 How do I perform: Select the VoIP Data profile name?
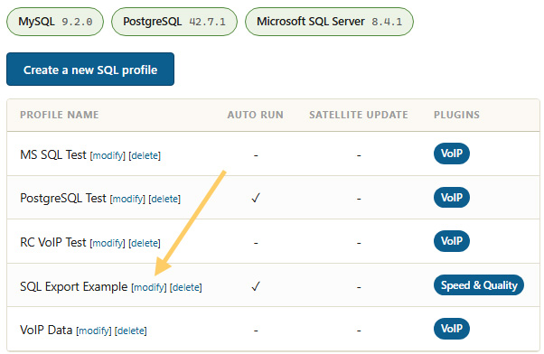point(46,331)
